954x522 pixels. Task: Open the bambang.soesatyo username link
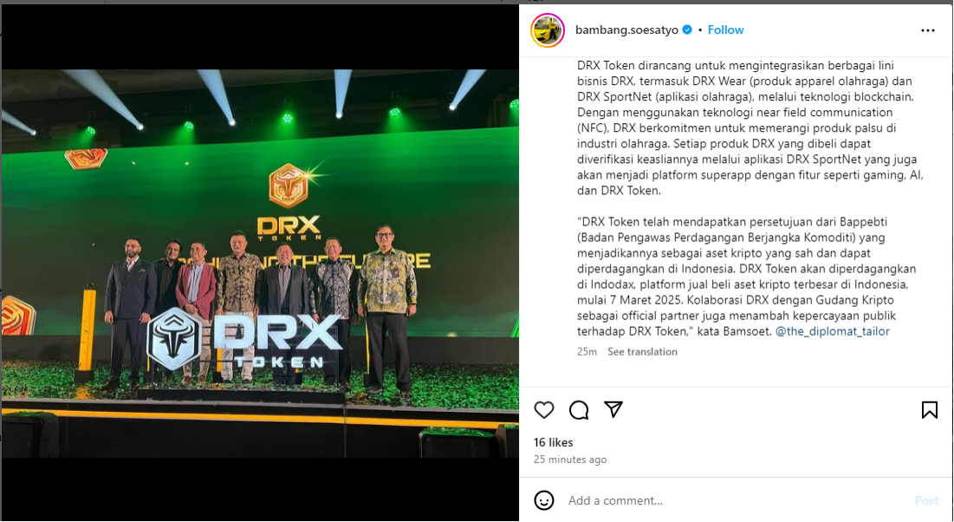pyautogui.click(x=626, y=29)
